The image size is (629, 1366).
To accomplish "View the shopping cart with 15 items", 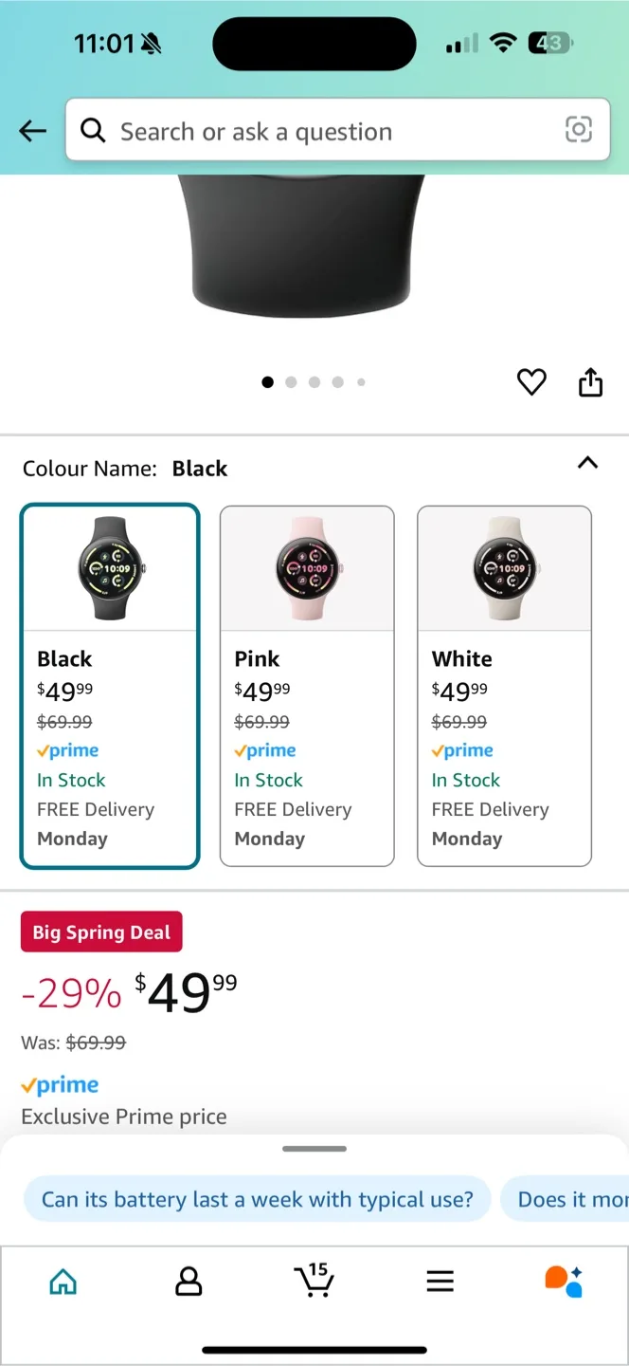I will point(314,1283).
